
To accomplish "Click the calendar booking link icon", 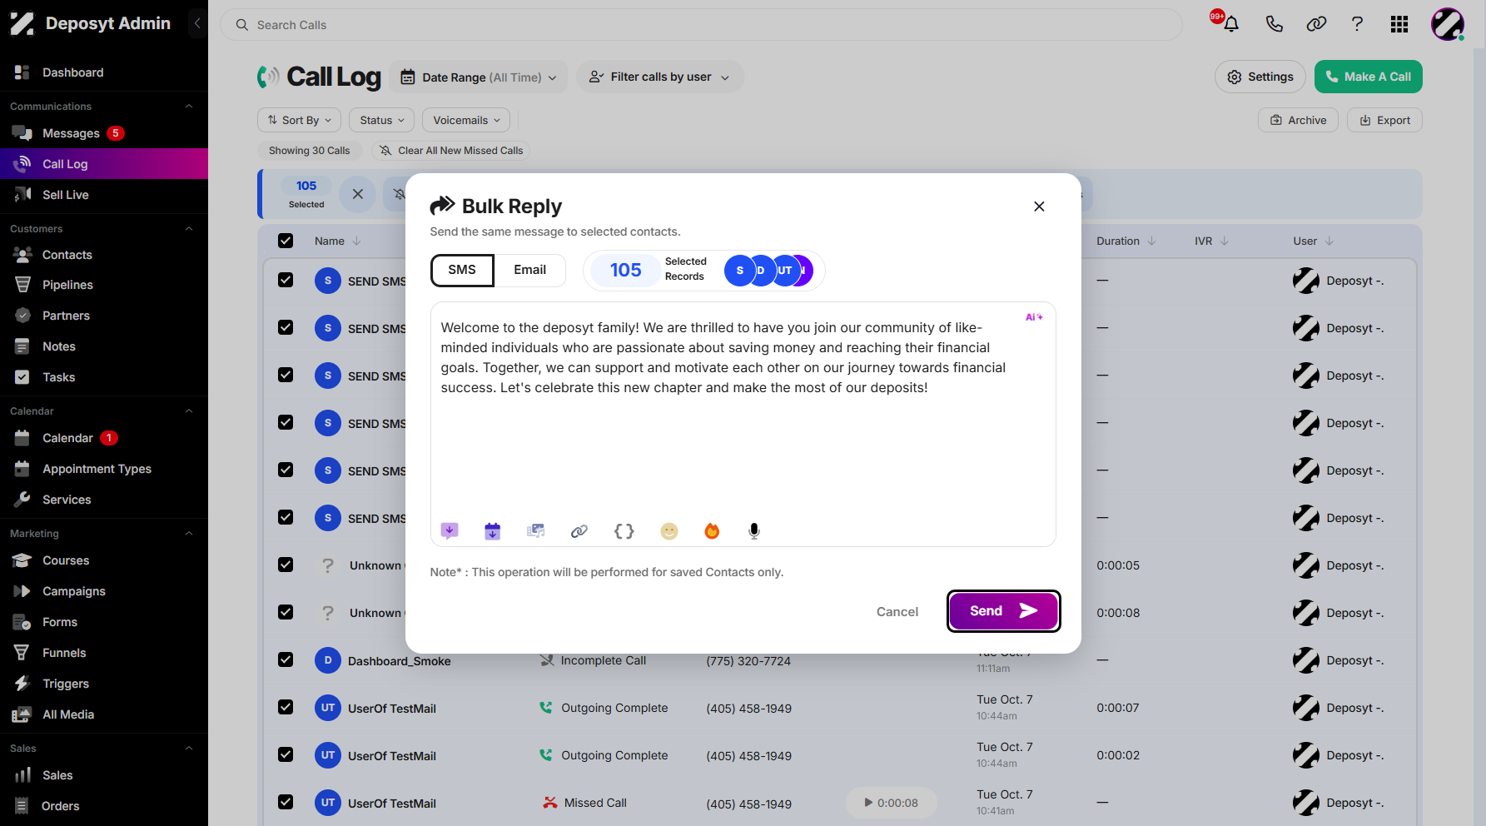I will 493,531.
